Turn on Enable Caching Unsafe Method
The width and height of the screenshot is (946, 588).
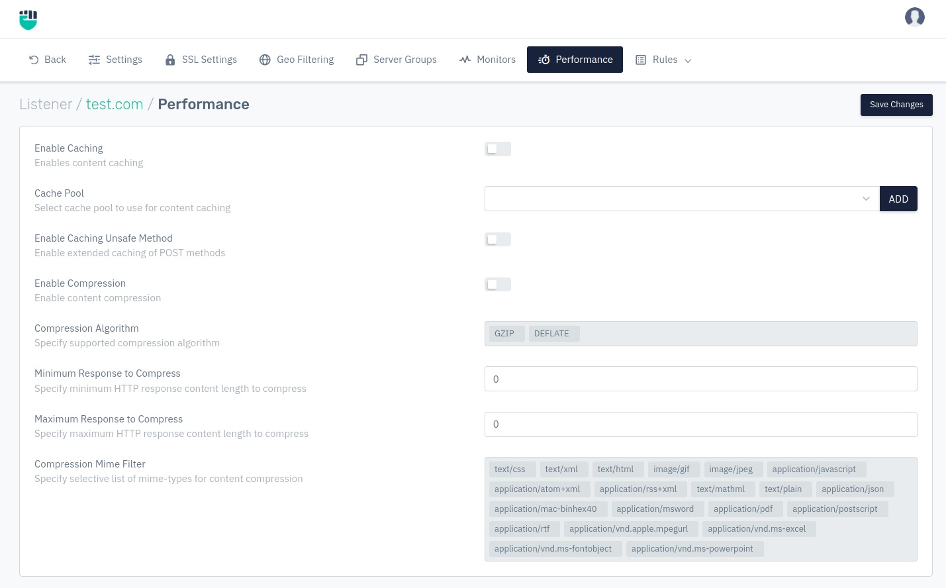coord(497,239)
